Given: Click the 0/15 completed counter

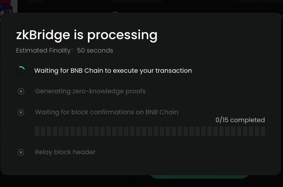Looking at the screenshot, I should point(240,120).
